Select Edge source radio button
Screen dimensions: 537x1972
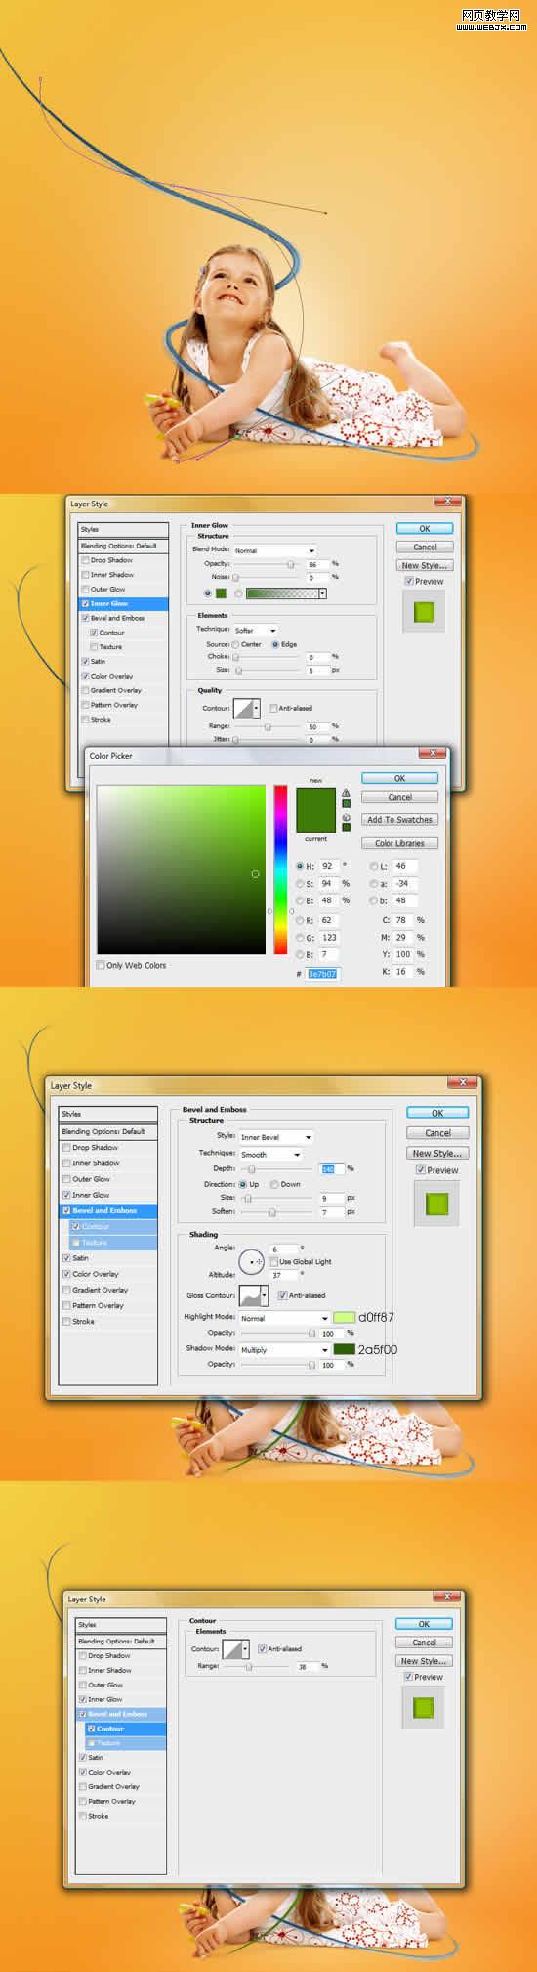click(x=275, y=644)
